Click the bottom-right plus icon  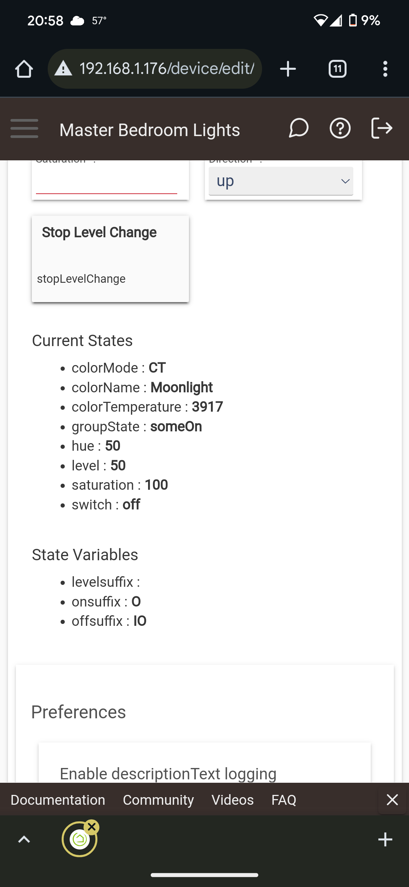tap(385, 840)
